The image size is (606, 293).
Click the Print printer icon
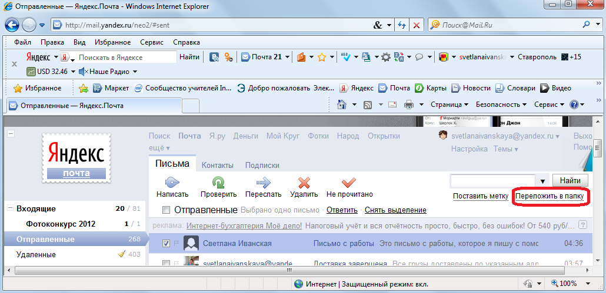point(409,105)
